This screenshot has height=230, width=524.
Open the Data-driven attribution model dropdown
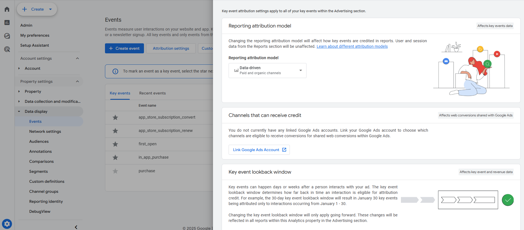pyautogui.click(x=267, y=71)
